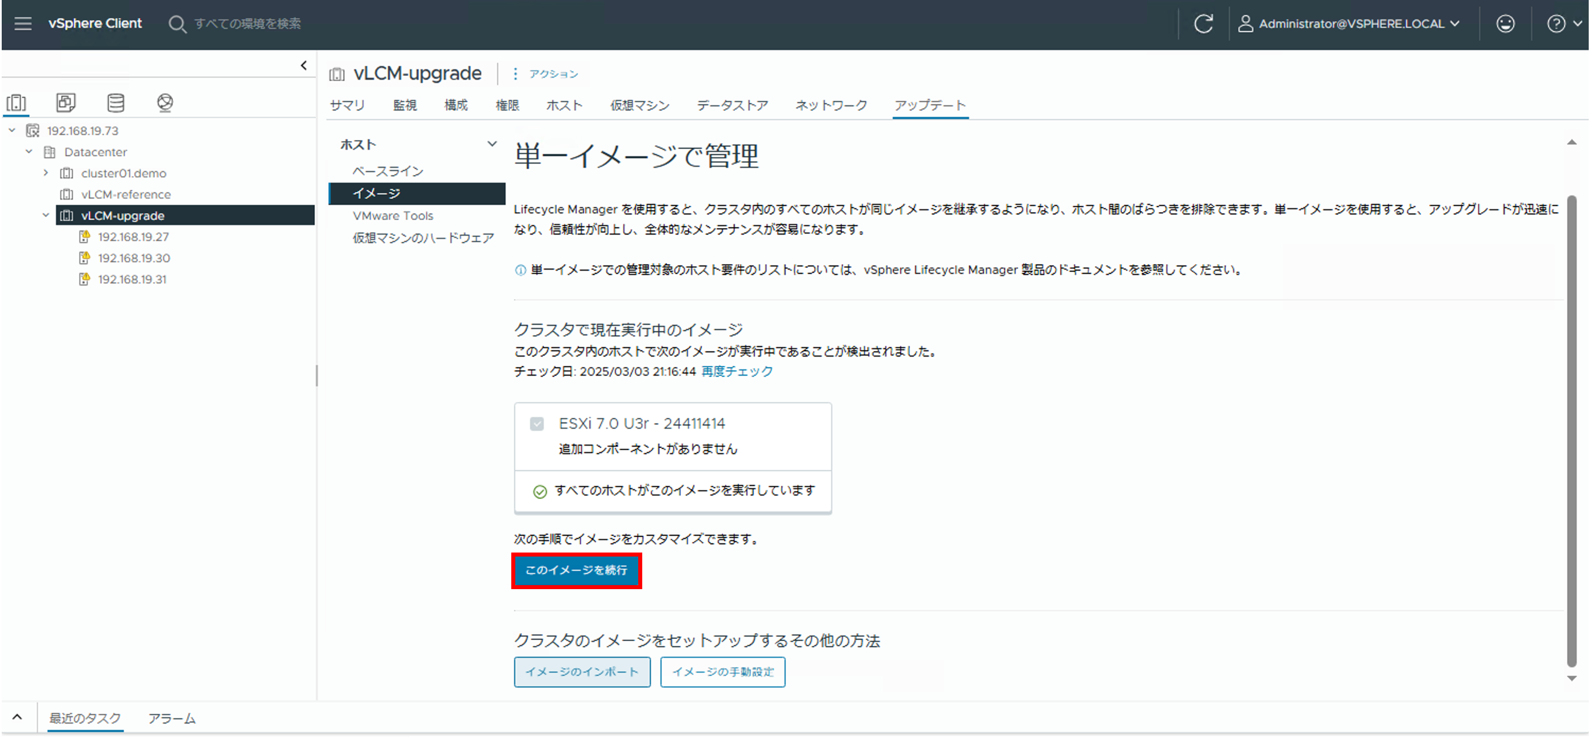Expand the cluster01.demo tree node
Image resolution: width=1591 pixels, height=739 pixels.
click(x=46, y=173)
